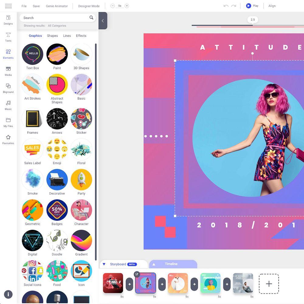This screenshot has width=304, height=304.
Task: Expand the Timeline tab
Action: [x=171, y=264]
